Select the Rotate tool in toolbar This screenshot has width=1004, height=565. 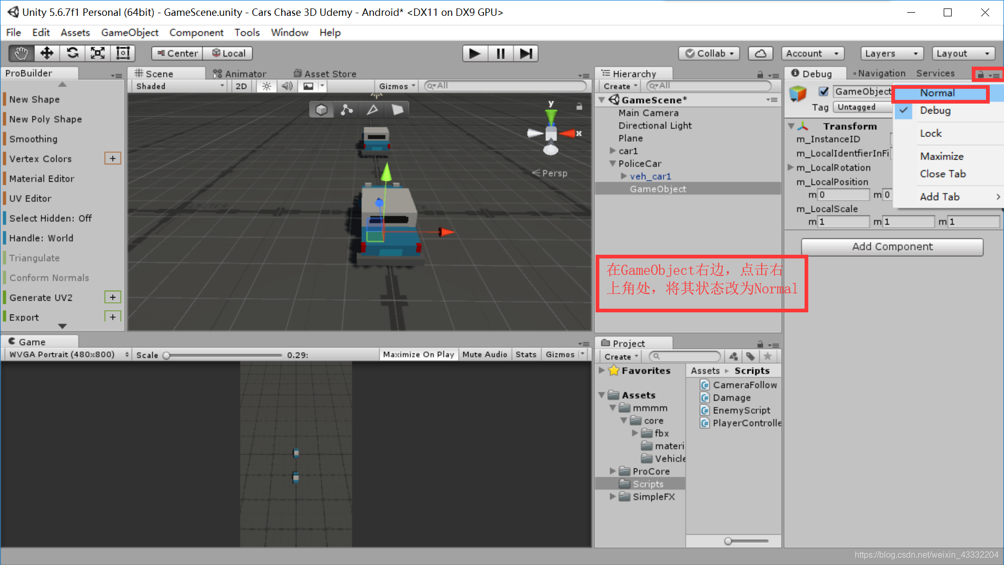(x=72, y=53)
